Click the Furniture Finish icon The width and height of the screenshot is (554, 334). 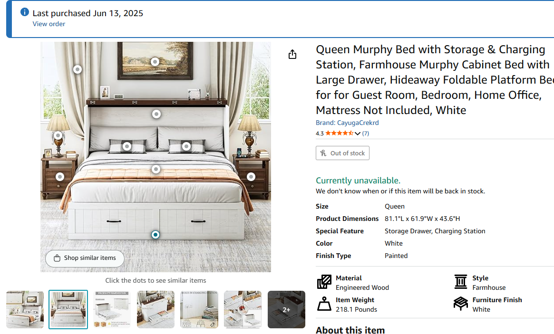pos(460,304)
